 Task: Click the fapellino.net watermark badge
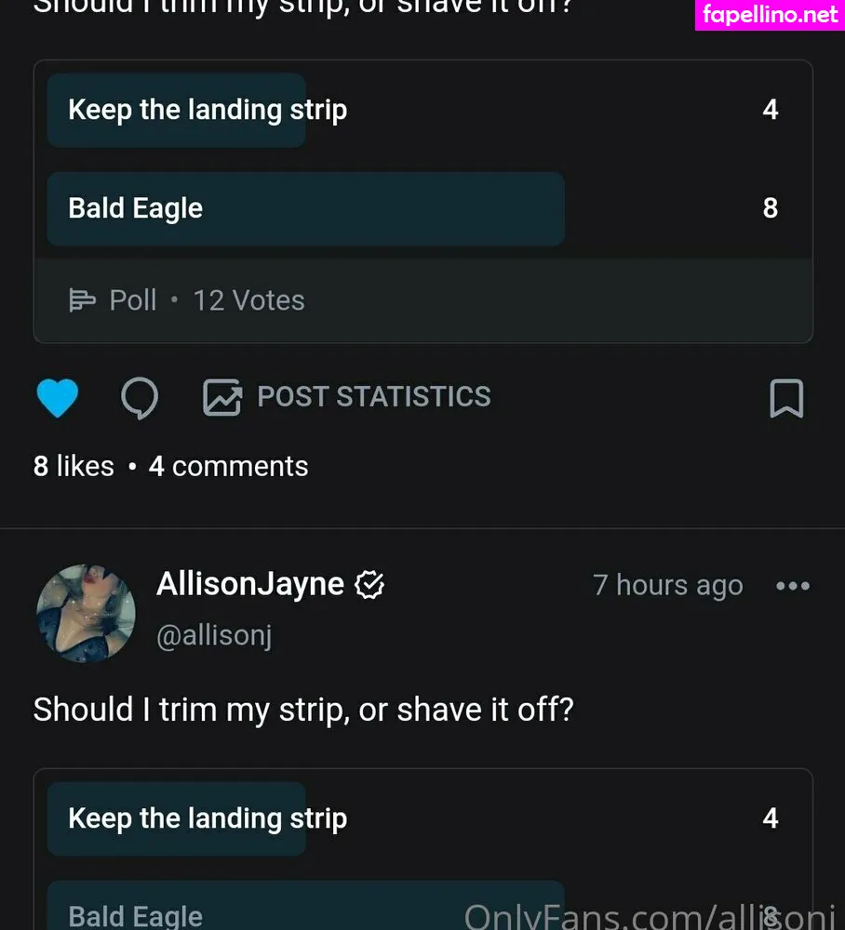(x=770, y=15)
